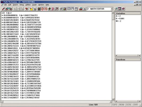Click the diagonal arrow in box icon
The image size is (142, 107).
(57, 9)
